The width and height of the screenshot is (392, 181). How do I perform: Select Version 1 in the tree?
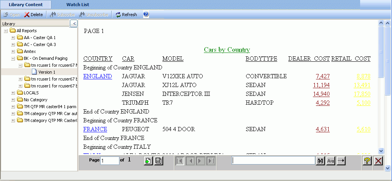pos(46,72)
